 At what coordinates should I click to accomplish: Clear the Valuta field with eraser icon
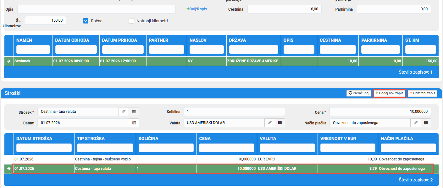270,123
